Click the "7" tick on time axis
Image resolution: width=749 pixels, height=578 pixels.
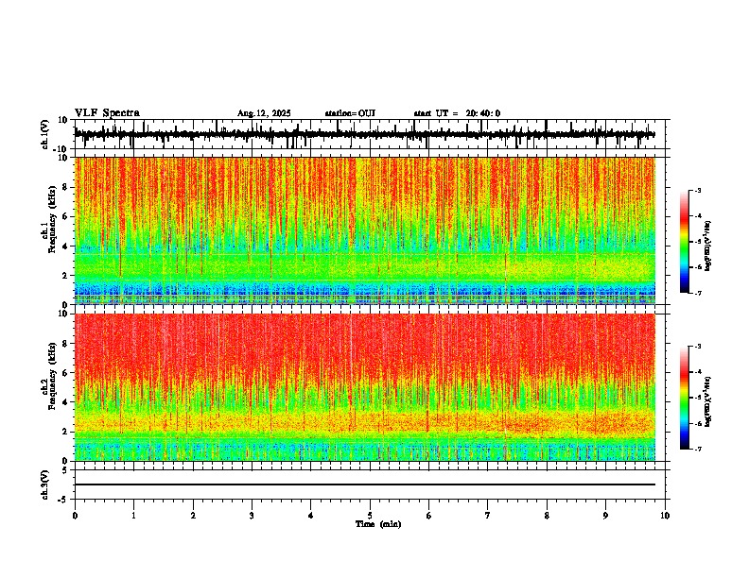(488, 516)
